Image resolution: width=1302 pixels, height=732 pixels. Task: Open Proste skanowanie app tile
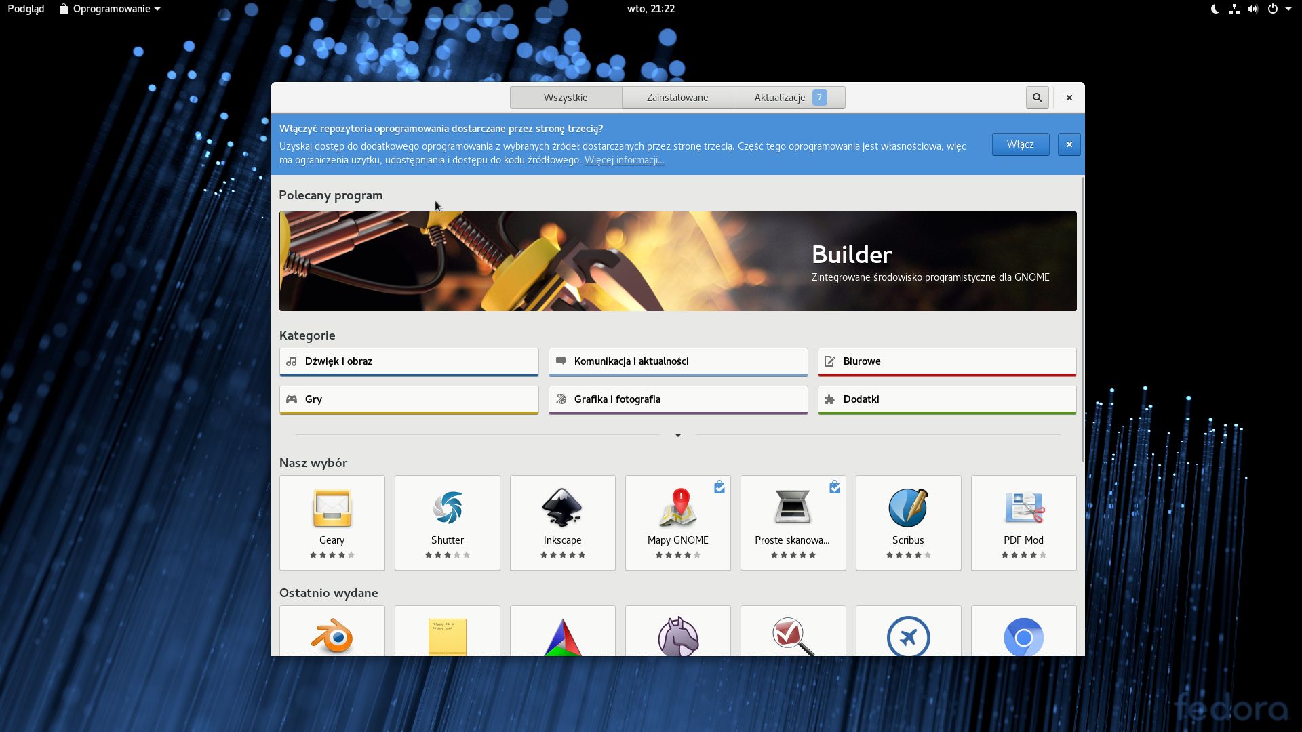[x=793, y=523]
